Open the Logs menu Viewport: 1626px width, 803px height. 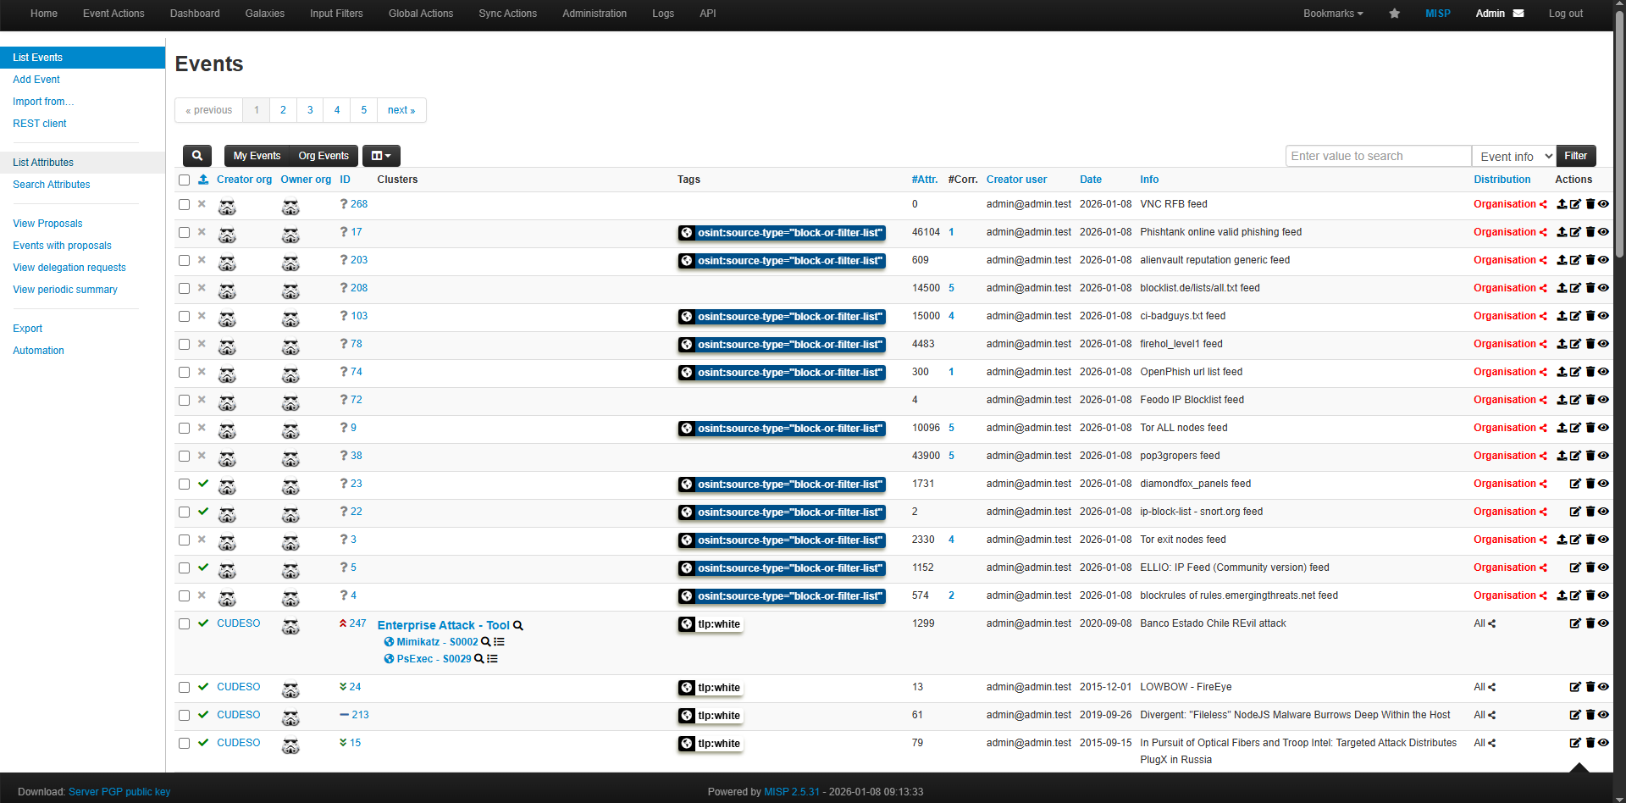pyautogui.click(x=663, y=14)
